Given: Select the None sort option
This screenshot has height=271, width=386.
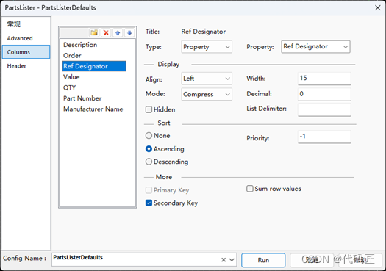Looking at the screenshot, I should pos(149,135).
